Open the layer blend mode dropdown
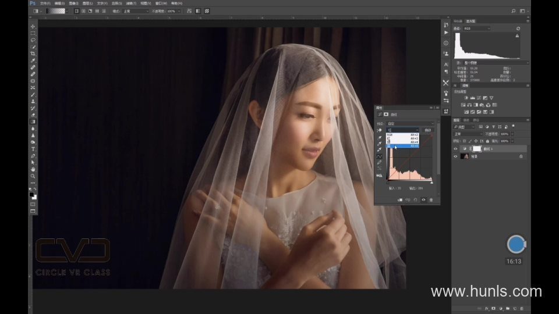This screenshot has width=559, height=314. (x=468, y=134)
